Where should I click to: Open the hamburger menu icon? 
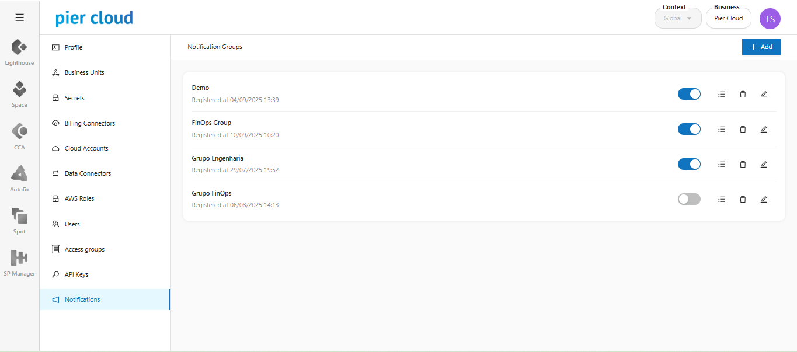(x=19, y=18)
